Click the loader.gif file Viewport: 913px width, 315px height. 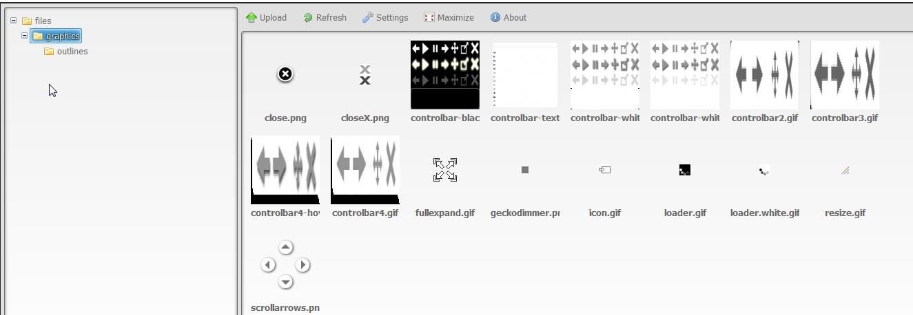(685, 170)
